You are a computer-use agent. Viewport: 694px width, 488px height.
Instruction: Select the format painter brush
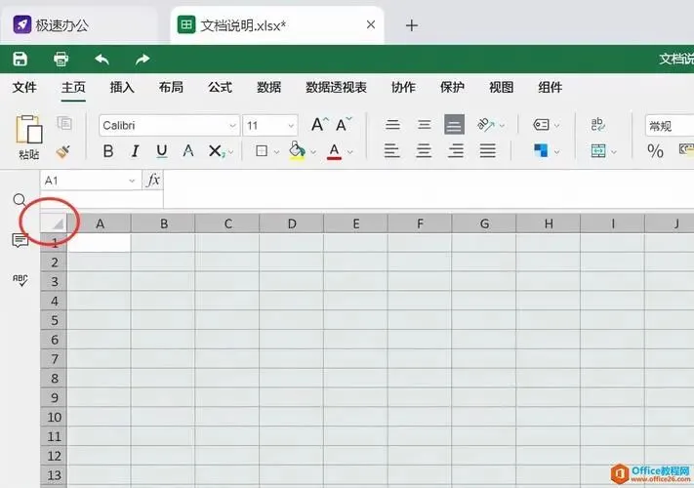click(x=62, y=151)
